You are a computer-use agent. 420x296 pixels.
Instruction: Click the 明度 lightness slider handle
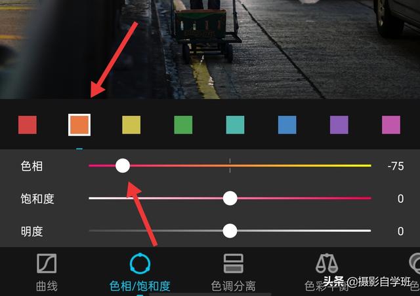tap(230, 231)
